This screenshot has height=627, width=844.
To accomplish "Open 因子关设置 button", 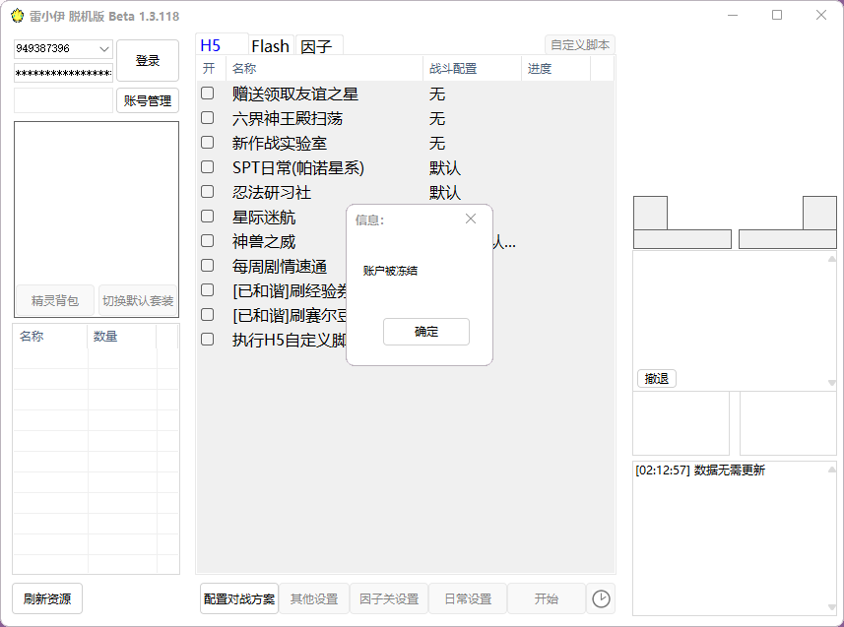I will point(389,598).
